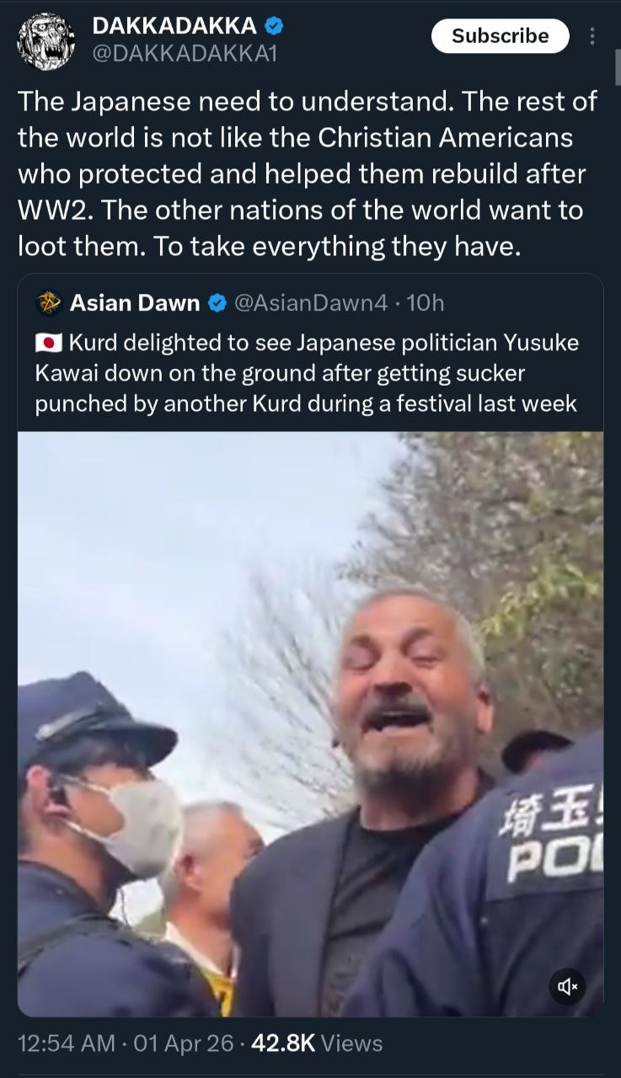Click the DAKKADAKKA display name
Screen dimensions: 621x1078
[x=174, y=27]
